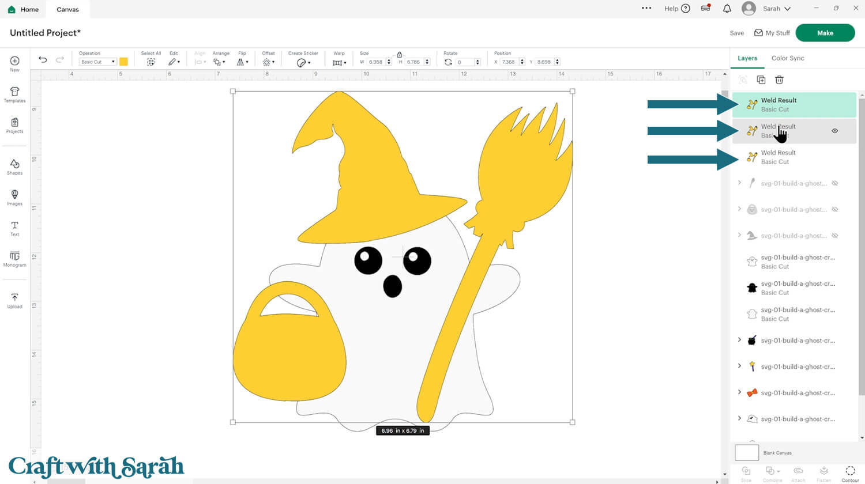Show the hidden broom svg layer
The height and width of the screenshot is (484, 865).
click(834, 183)
